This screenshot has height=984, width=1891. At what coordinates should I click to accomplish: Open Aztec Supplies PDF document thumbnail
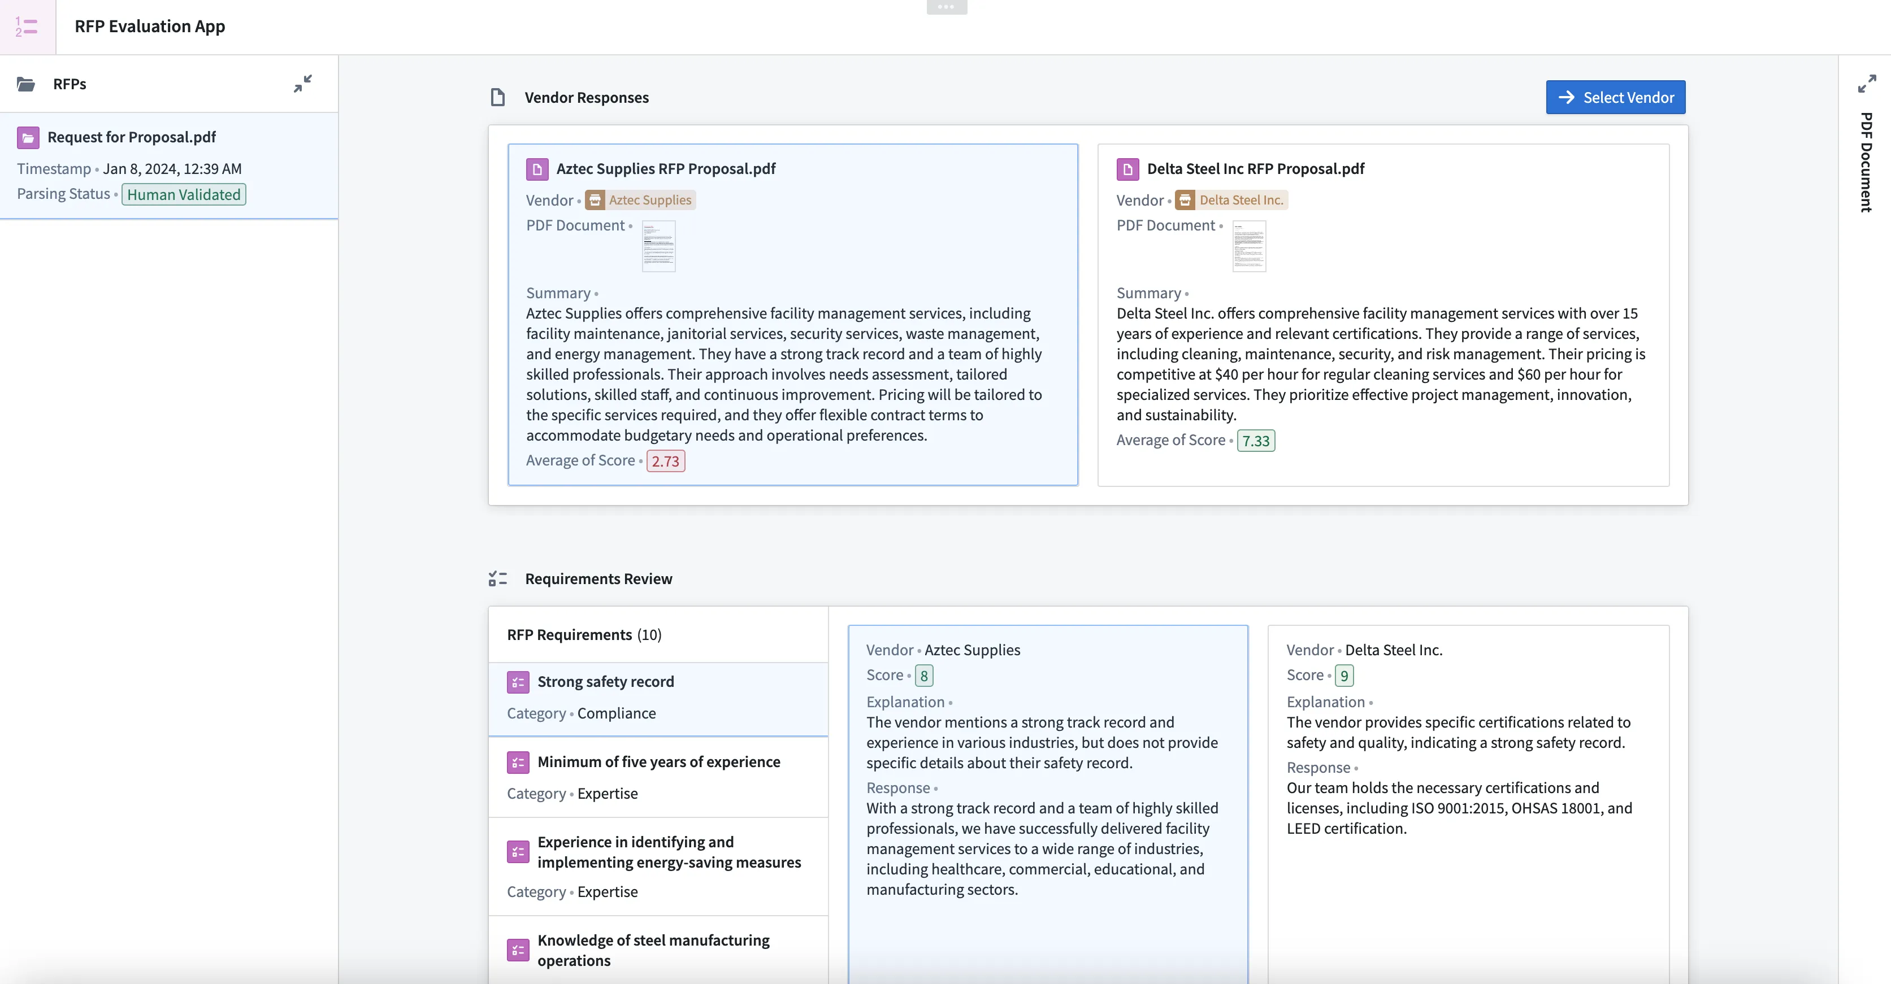pyautogui.click(x=658, y=246)
